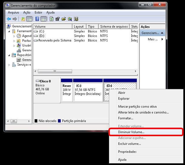Click the Ferrament tools icon in tree
The height and width of the screenshot is (165, 185).
[x=14, y=31]
